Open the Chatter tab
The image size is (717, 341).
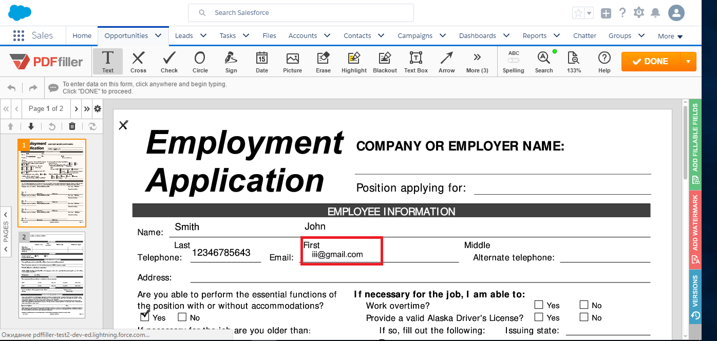point(584,35)
